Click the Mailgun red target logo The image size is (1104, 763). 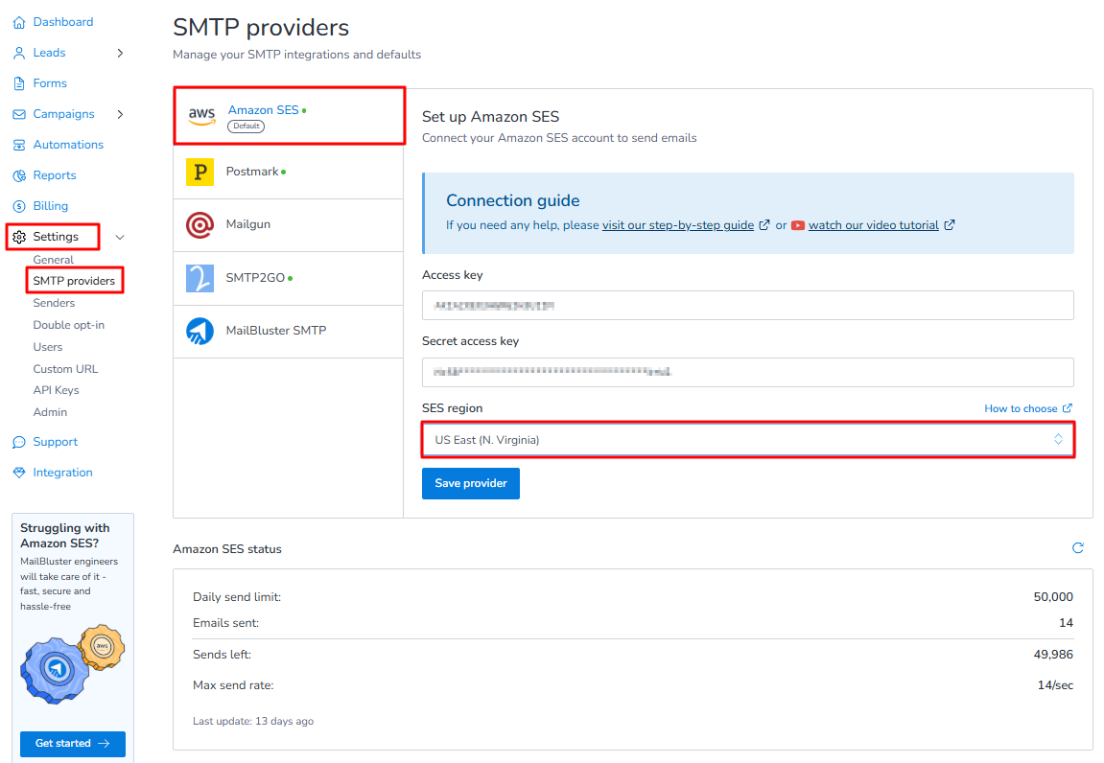(x=200, y=225)
